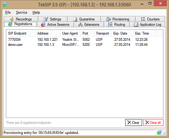Click the Application Log tab notepad icon
Screen dimensions: 169x138
tap(136, 25)
